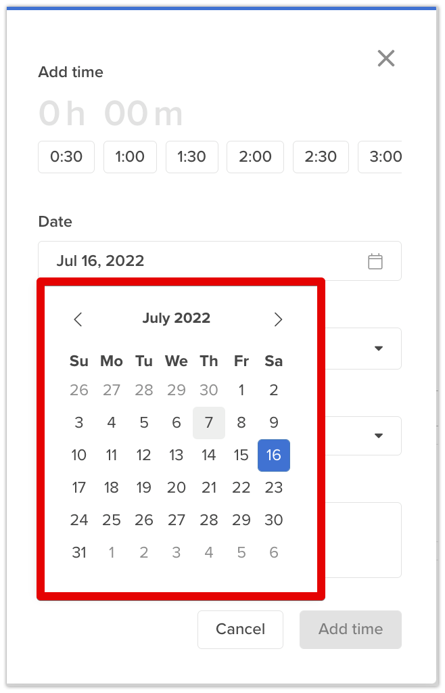Click the calendar icon in Date field
The width and height of the screenshot is (445, 693).
375,261
